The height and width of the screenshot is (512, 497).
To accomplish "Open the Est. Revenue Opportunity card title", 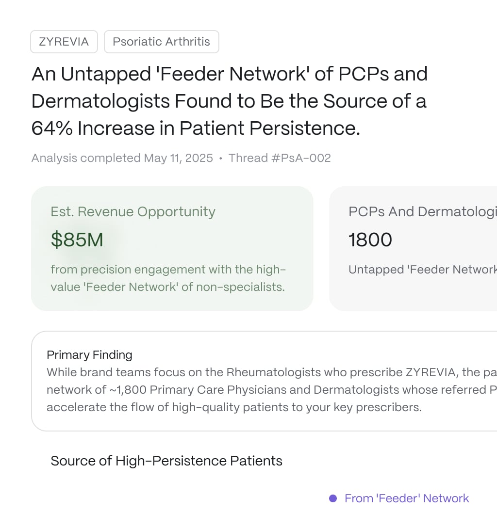I will click(x=133, y=211).
